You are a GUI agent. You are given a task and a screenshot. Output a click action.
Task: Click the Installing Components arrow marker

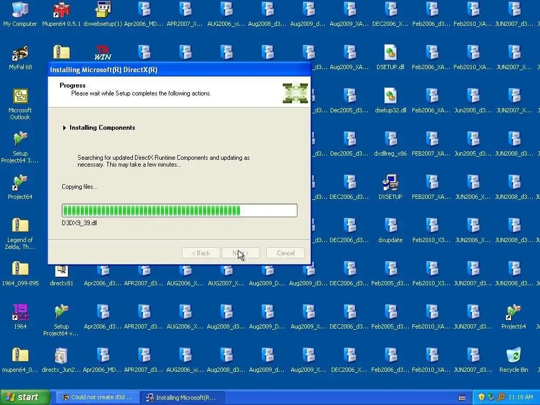tap(64, 128)
